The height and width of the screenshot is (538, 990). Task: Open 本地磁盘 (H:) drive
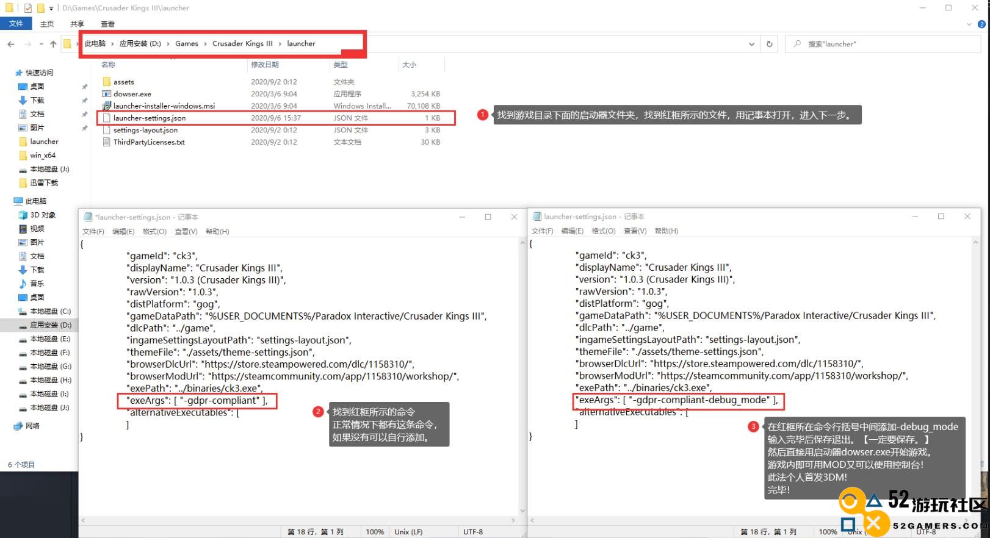pyautogui.click(x=51, y=380)
